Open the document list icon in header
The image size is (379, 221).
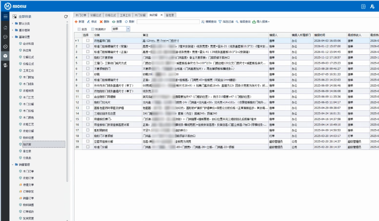click(x=363, y=7)
